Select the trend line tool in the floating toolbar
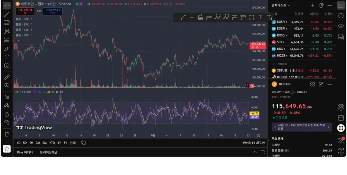The width and height of the screenshot is (347, 175). pos(183,17)
